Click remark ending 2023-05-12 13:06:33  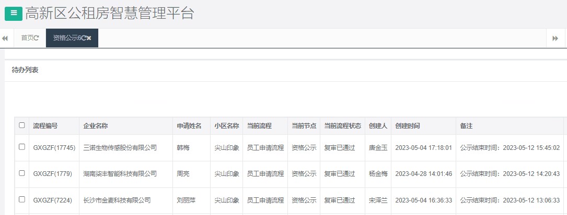(x=510, y=200)
